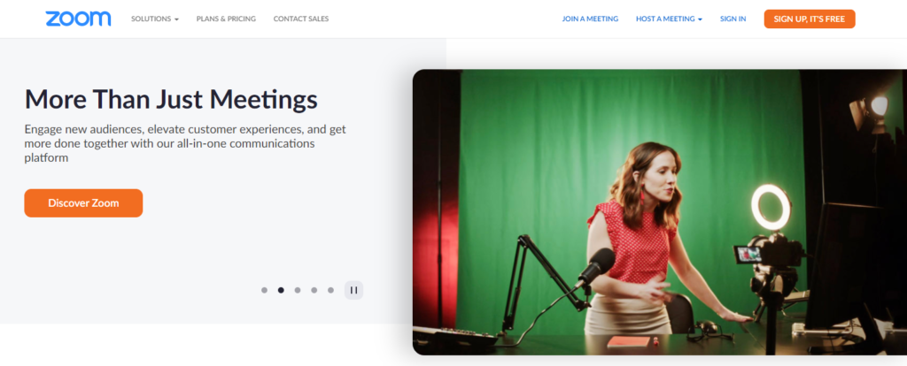
Task: Open the Host a Meeting dropdown
Action: [669, 19]
